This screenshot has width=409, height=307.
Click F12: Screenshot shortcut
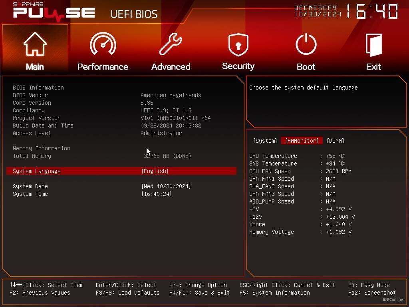[372, 293]
